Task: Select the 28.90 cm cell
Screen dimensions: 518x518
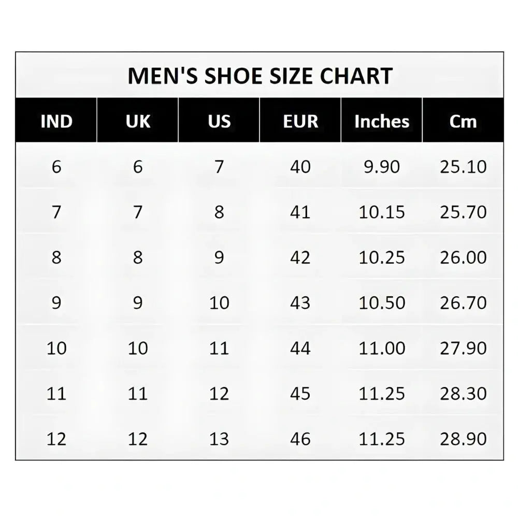Action: pyautogui.click(x=463, y=439)
